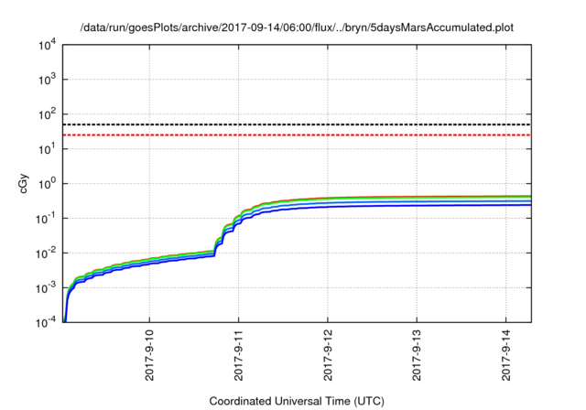Click the y-axis label 10^3

point(47,80)
